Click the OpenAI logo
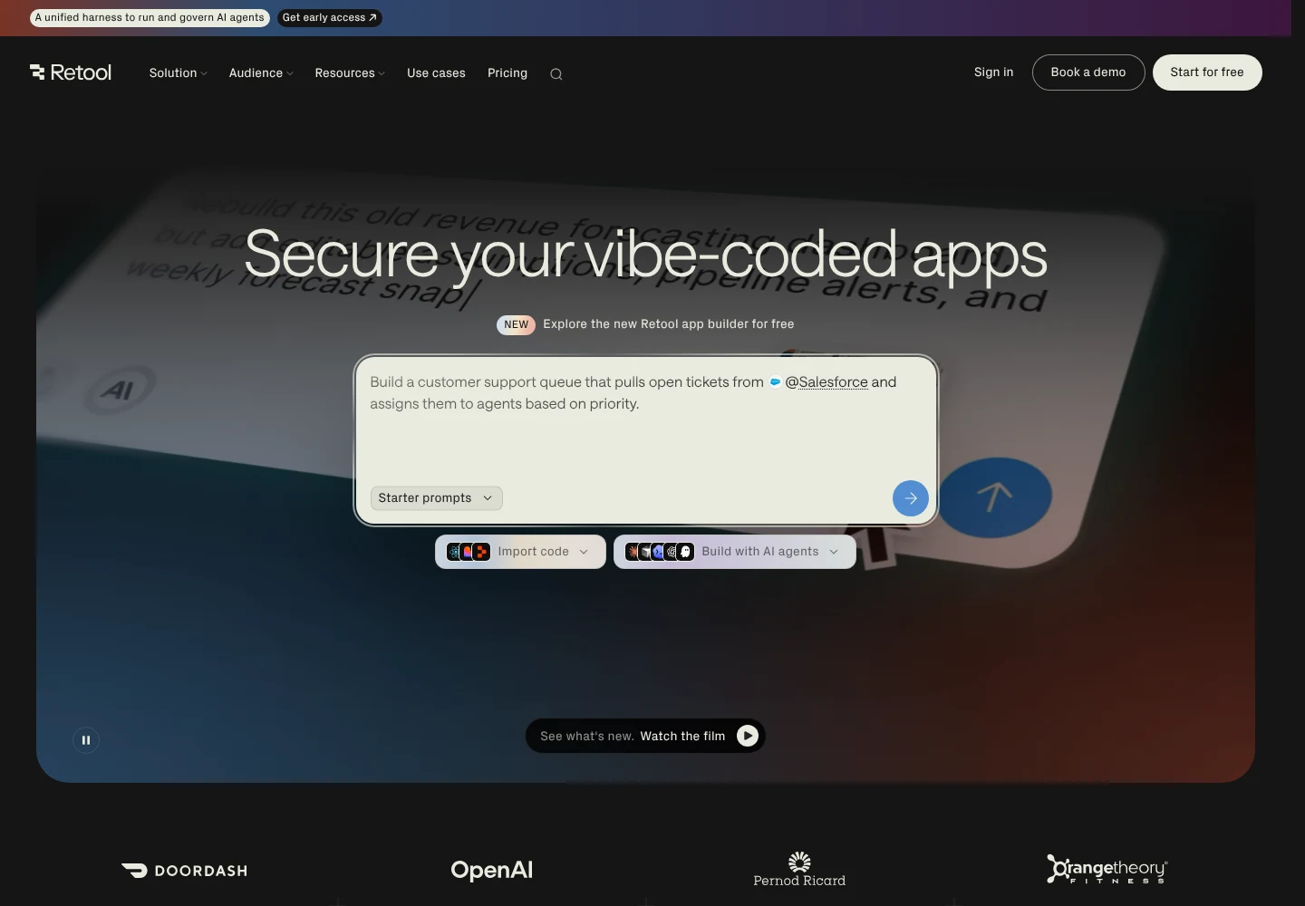The image size is (1305, 906). tap(492, 870)
